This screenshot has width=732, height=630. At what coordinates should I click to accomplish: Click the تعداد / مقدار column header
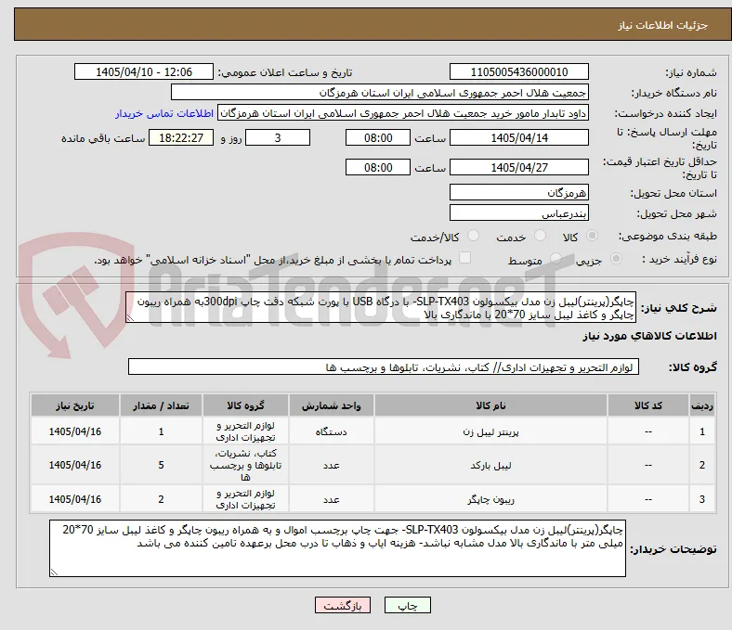point(161,405)
